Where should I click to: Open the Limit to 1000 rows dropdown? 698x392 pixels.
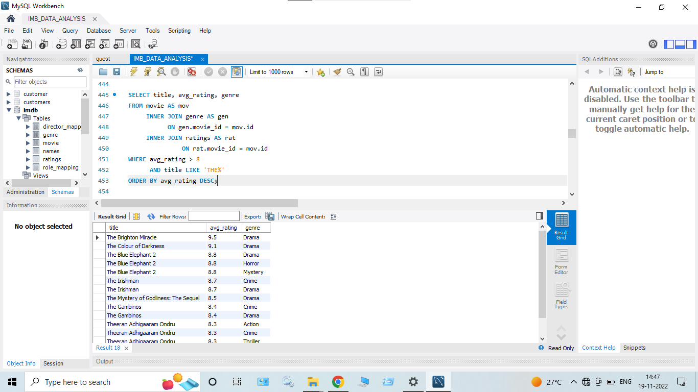[305, 71]
